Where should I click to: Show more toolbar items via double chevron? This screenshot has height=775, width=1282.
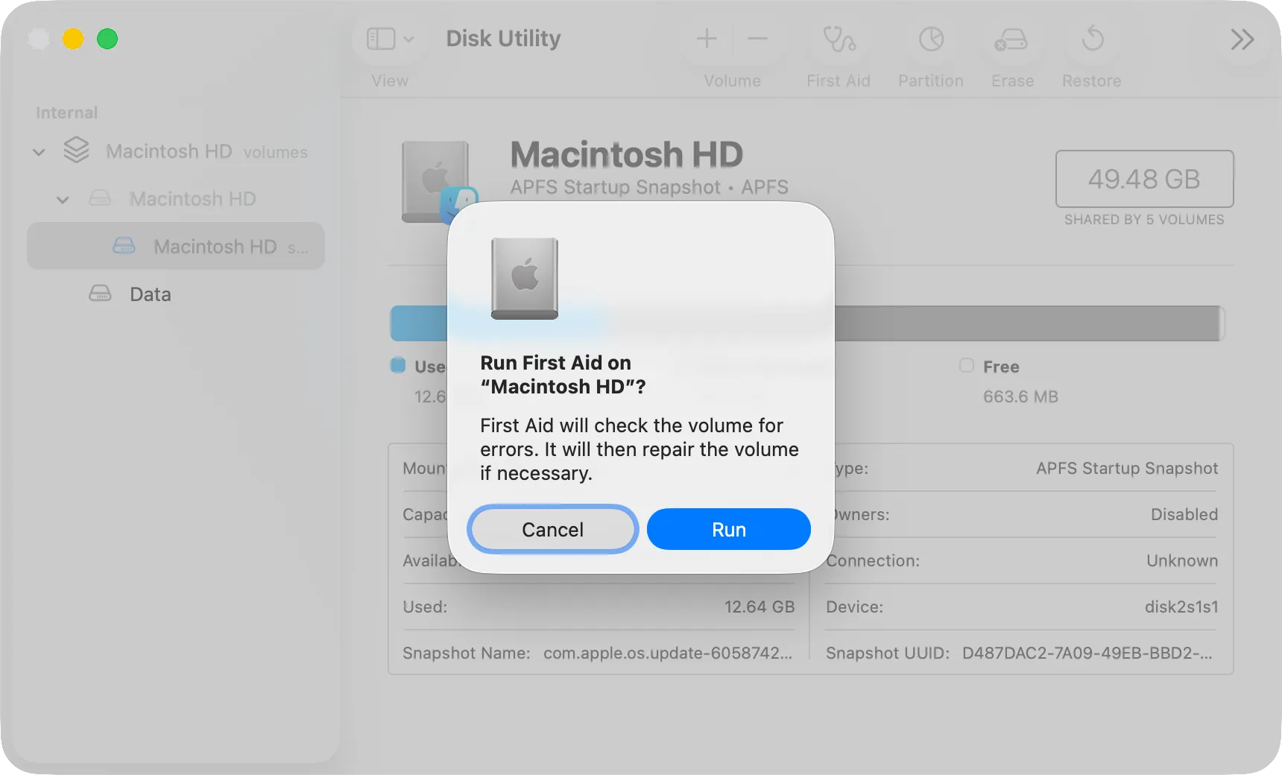coord(1242,39)
